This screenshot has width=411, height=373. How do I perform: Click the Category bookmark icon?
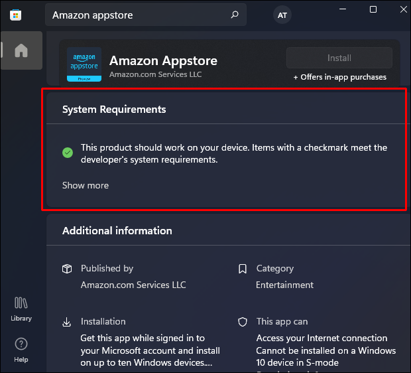click(243, 269)
